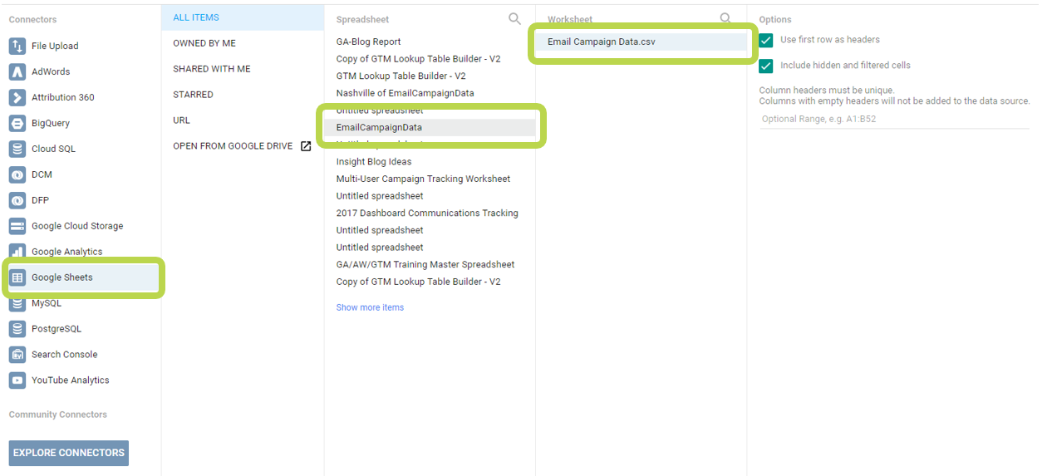Select the BigQuery connector icon
The width and height of the screenshot is (1052, 476).
(17, 123)
